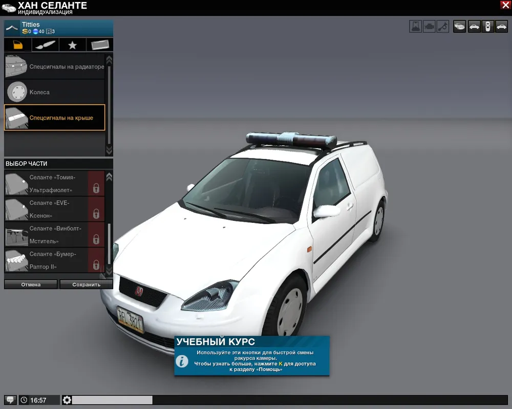Click lock on Селанте «EVE-Ксенон» part

96,214
